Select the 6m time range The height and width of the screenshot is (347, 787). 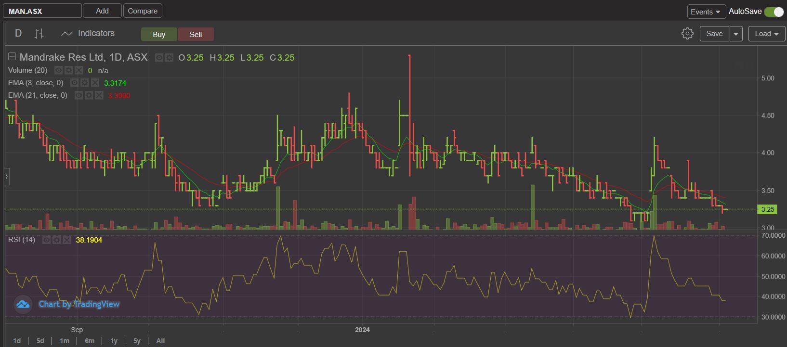tap(90, 341)
